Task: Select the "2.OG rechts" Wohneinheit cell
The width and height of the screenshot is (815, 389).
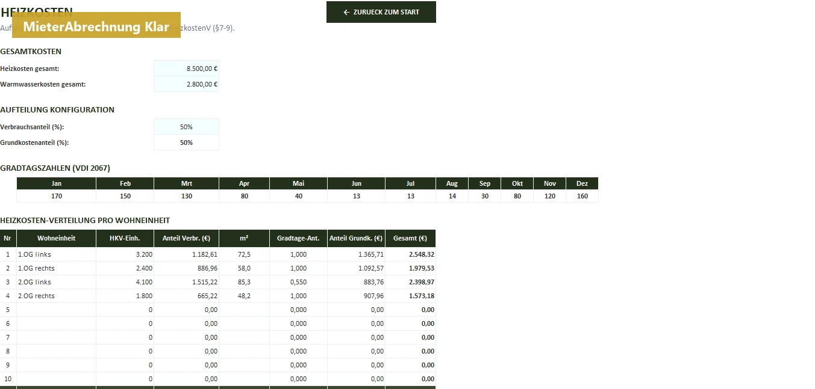Action: point(57,296)
